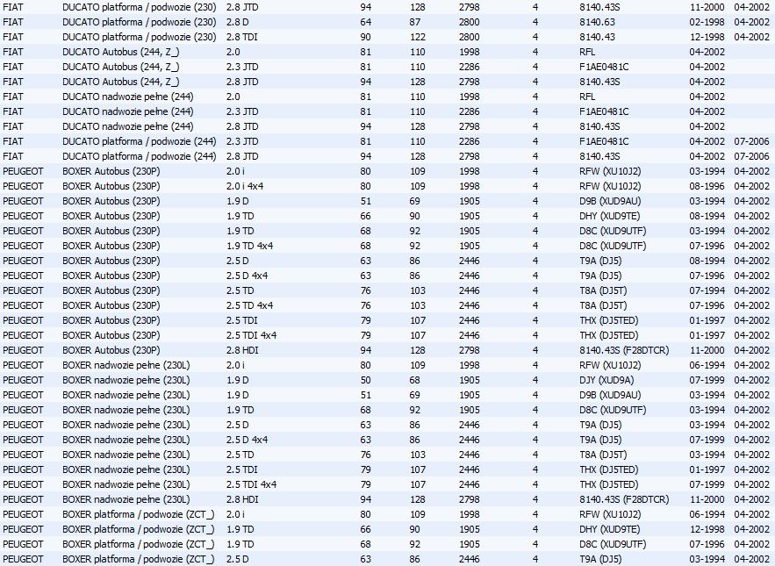Select 8140.43S (F28DTCR) in BOXER nadwozie pełne row
The width and height of the screenshot is (775, 566).
[x=624, y=499]
